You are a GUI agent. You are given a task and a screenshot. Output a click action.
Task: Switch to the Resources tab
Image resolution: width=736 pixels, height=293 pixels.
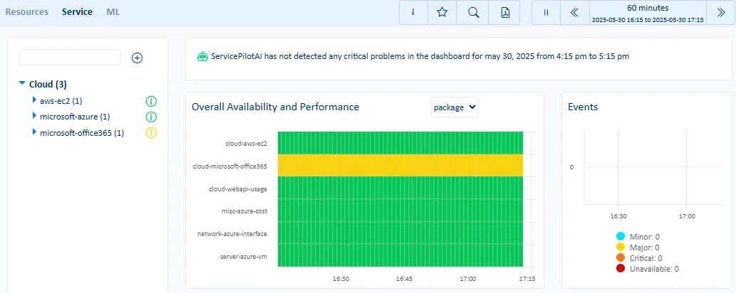click(27, 11)
